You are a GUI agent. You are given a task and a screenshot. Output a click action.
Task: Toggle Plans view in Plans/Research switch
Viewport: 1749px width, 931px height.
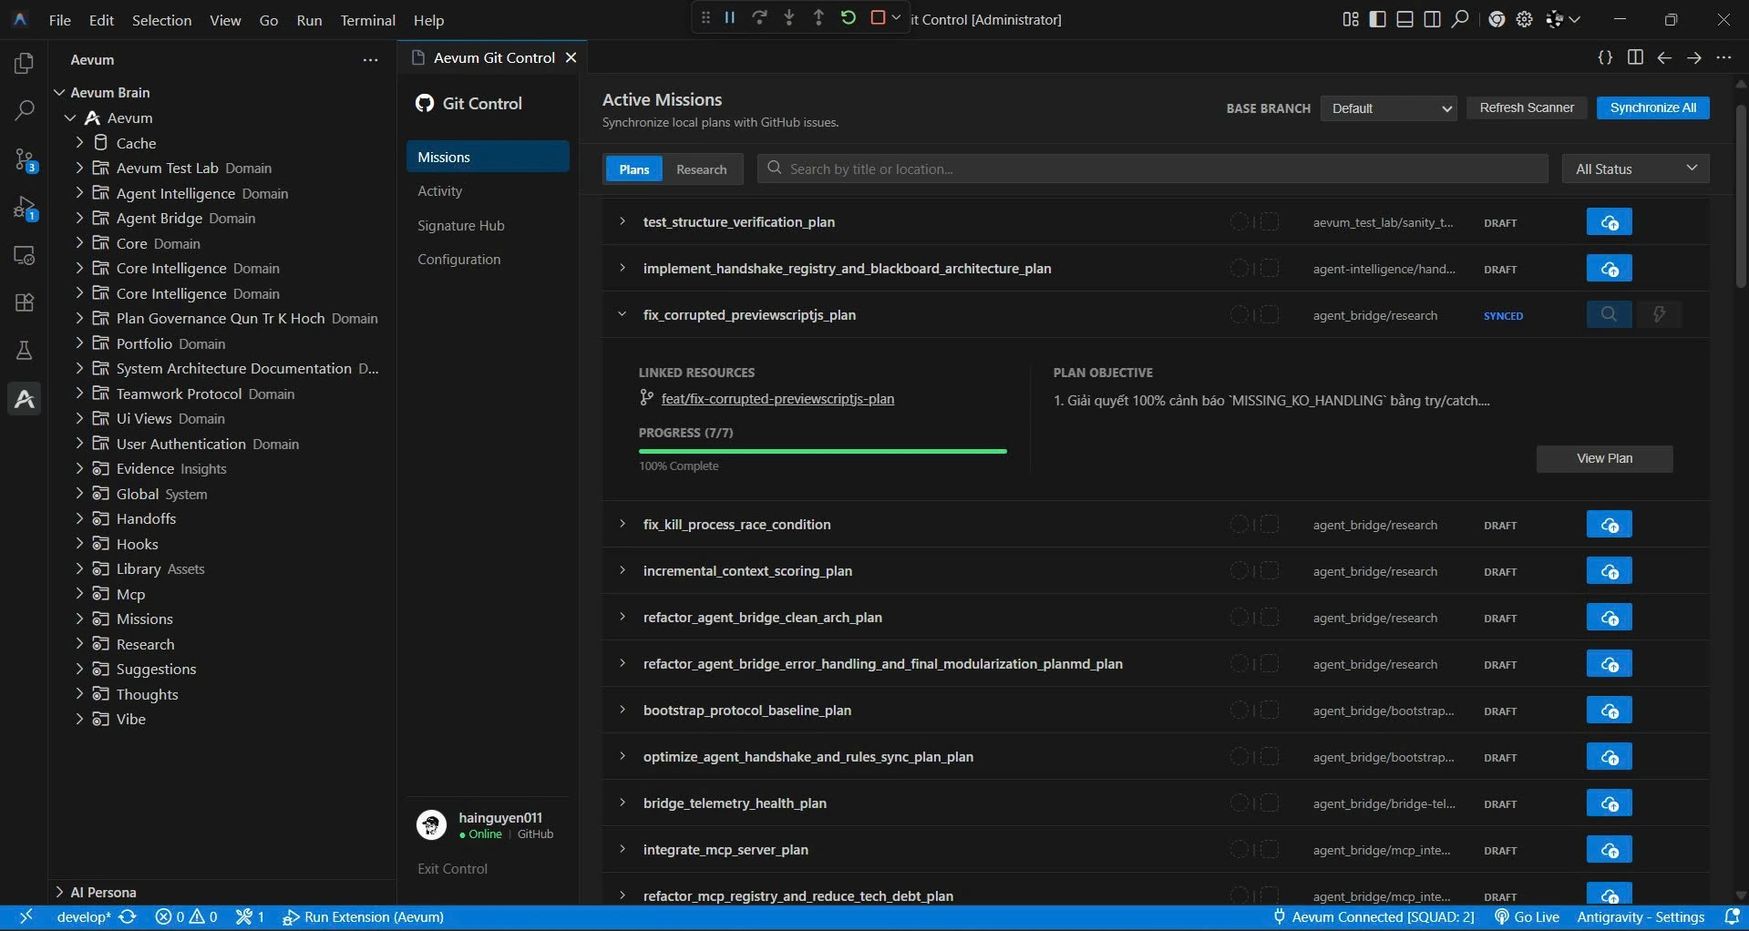633,169
